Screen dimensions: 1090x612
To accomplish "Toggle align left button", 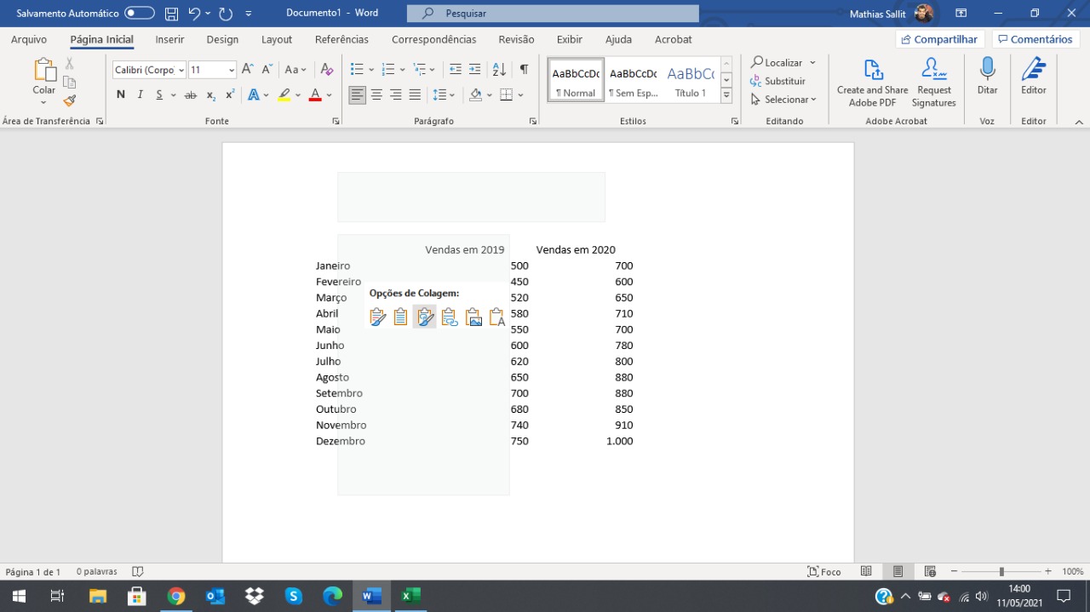I will coord(357,94).
